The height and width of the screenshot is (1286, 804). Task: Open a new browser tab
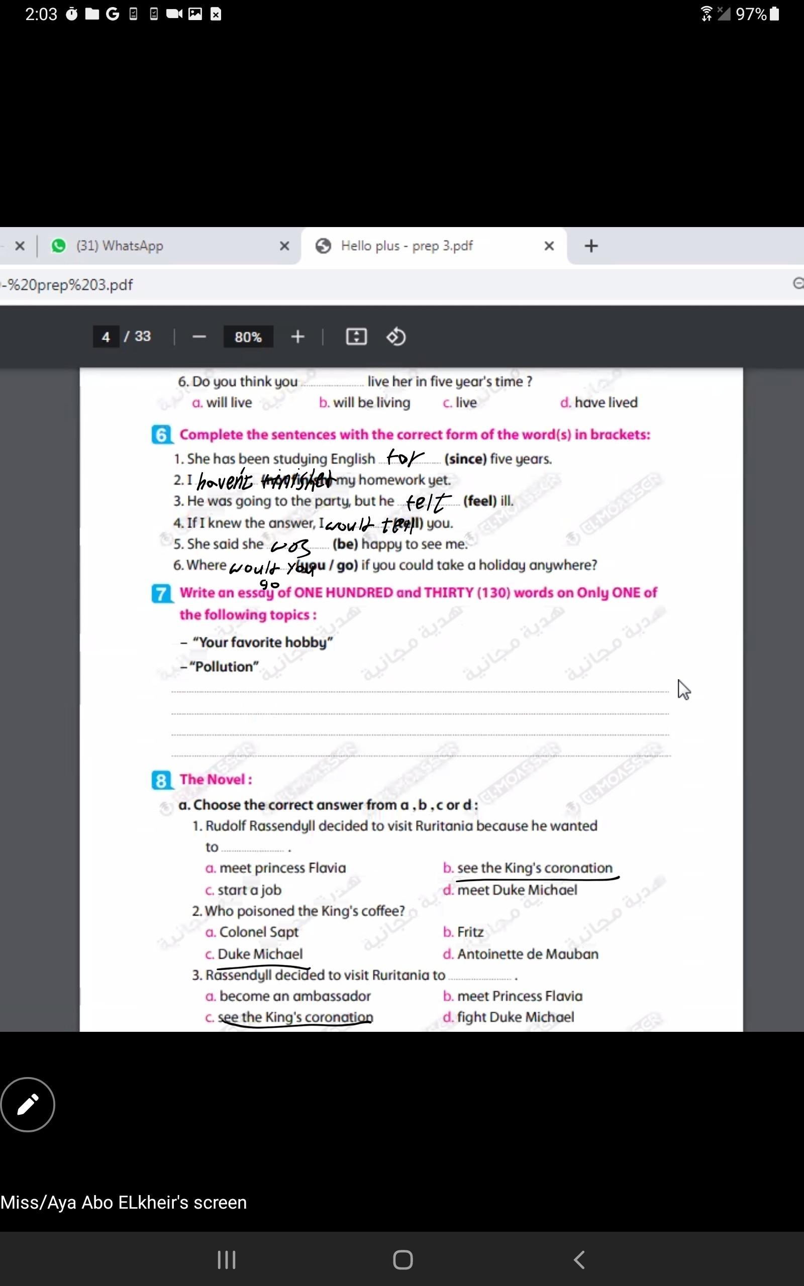pyautogui.click(x=591, y=246)
